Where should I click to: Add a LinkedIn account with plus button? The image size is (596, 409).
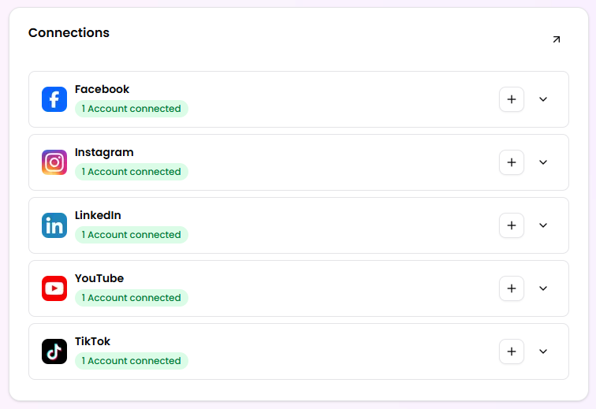[512, 225]
